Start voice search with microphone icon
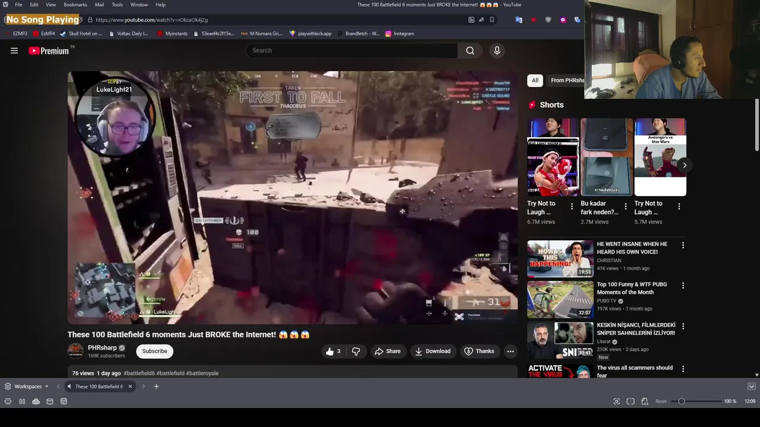 (x=497, y=50)
